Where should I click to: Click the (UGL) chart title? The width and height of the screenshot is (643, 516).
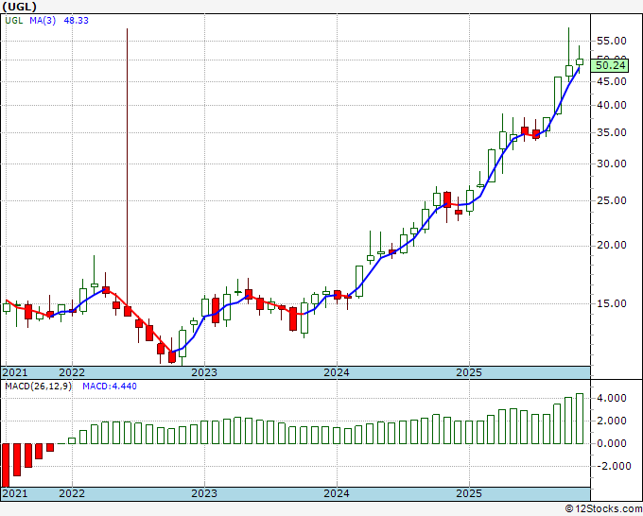coord(19,7)
